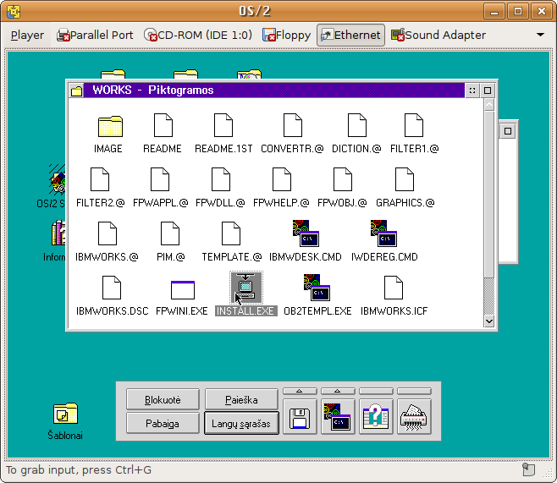The height and width of the screenshot is (483, 557).
Task: Open the Šablonai templates folder on desktop
Action: pos(65,414)
